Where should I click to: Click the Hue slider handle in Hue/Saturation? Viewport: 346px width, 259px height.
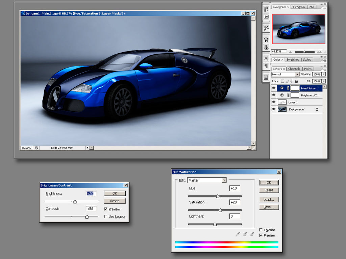coord(218,196)
